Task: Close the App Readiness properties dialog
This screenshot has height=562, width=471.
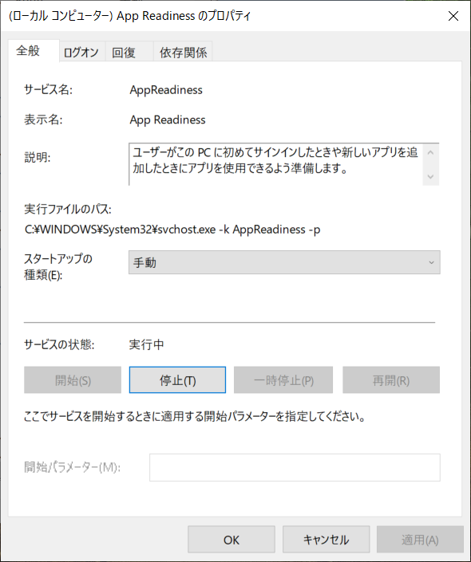Action: tap(453, 16)
